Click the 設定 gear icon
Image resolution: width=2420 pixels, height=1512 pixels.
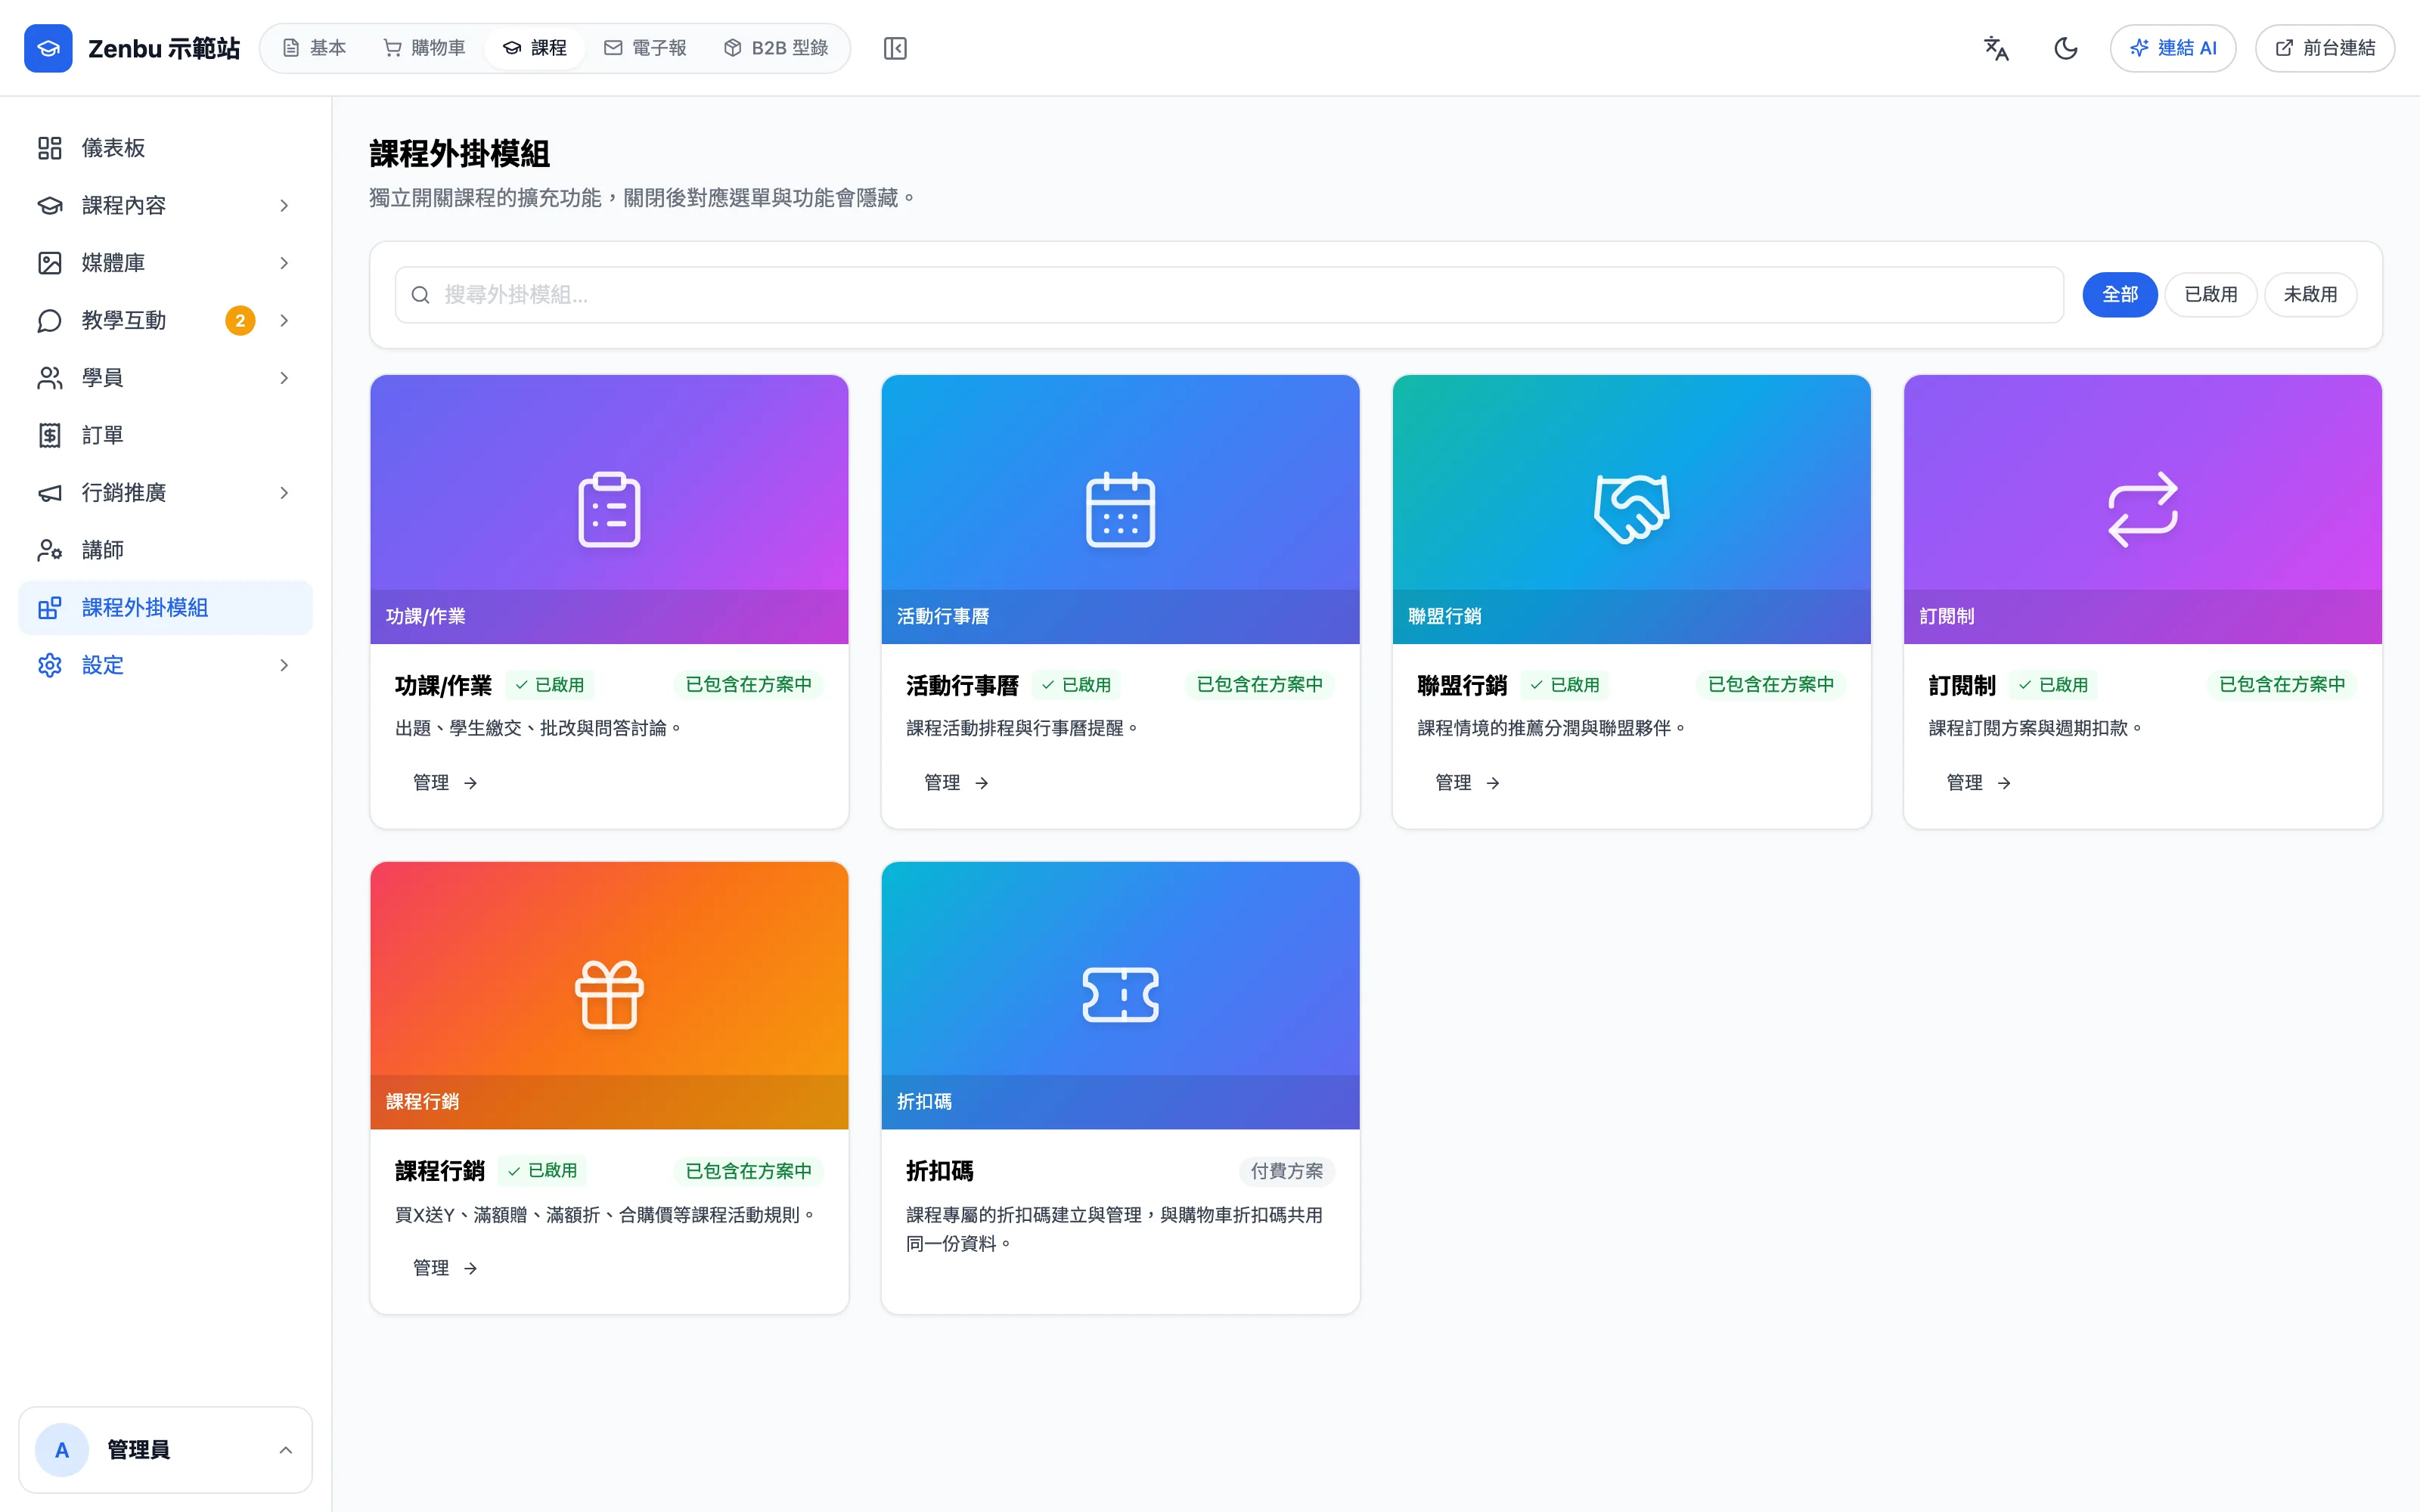click(x=50, y=665)
